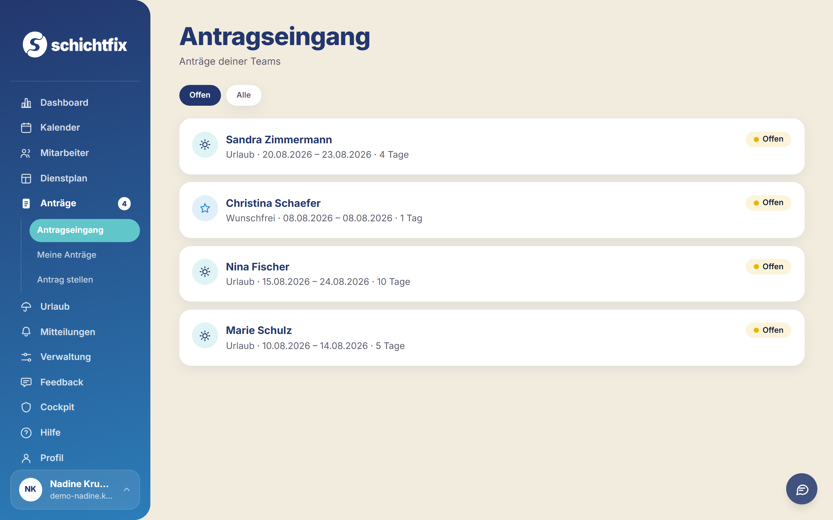Screen dimensions: 833x520
Task: Click Offen status badge on Marie Schulz
Action: click(768, 330)
